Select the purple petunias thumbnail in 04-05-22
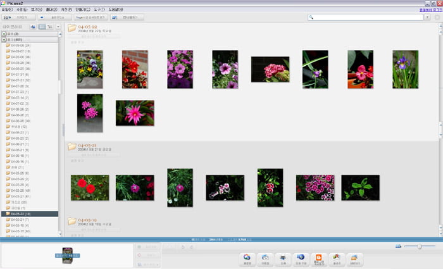The image size is (443, 269). click(180, 69)
